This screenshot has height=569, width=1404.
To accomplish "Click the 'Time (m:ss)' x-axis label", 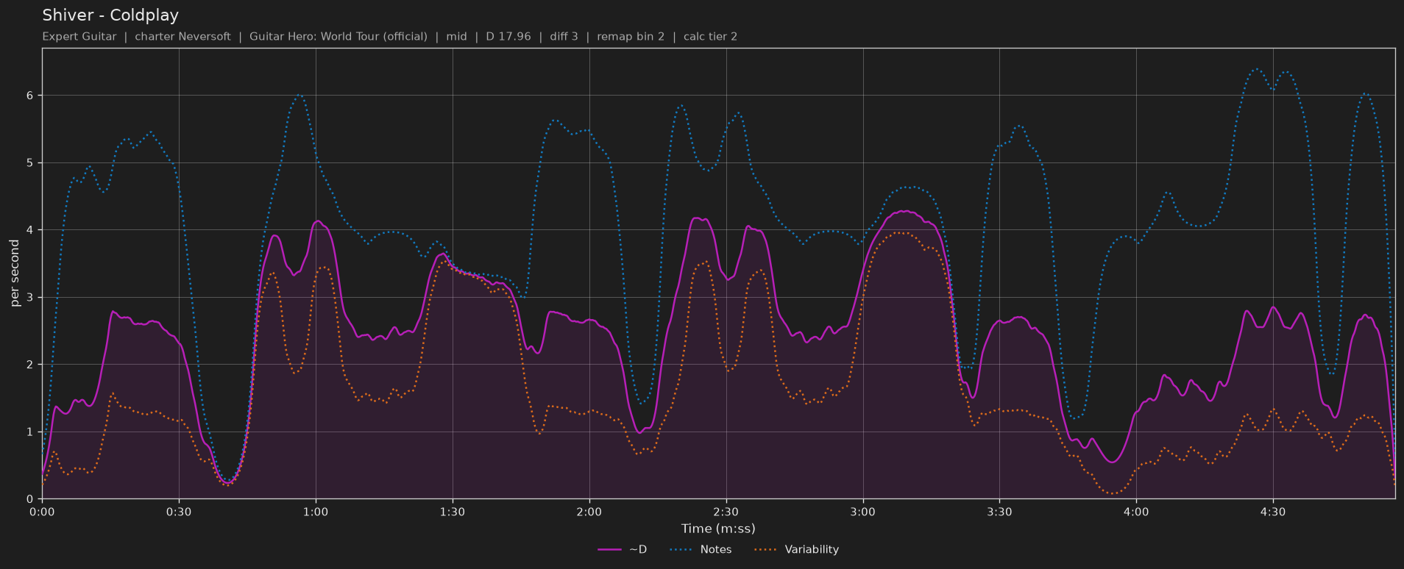I will tap(718, 529).
